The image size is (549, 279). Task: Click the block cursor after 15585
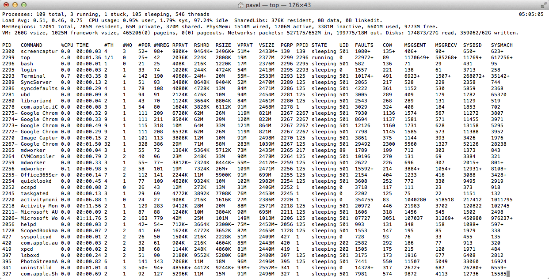click(508, 274)
